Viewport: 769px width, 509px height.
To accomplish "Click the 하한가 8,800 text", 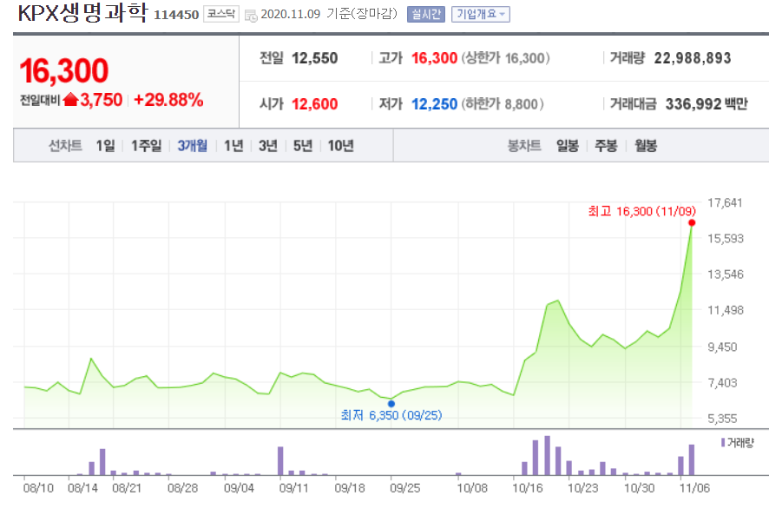I will [503, 104].
